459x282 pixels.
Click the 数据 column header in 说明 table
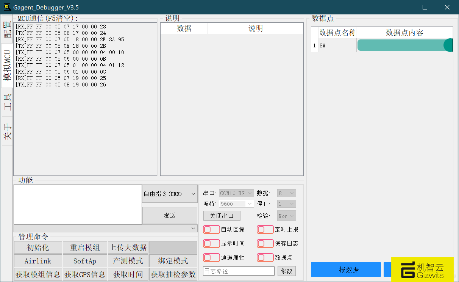[184, 28]
